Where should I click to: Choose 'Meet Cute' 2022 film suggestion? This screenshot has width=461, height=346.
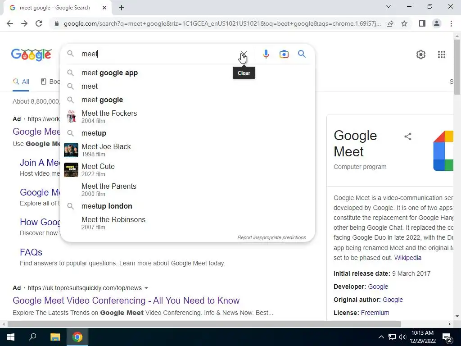187,170
